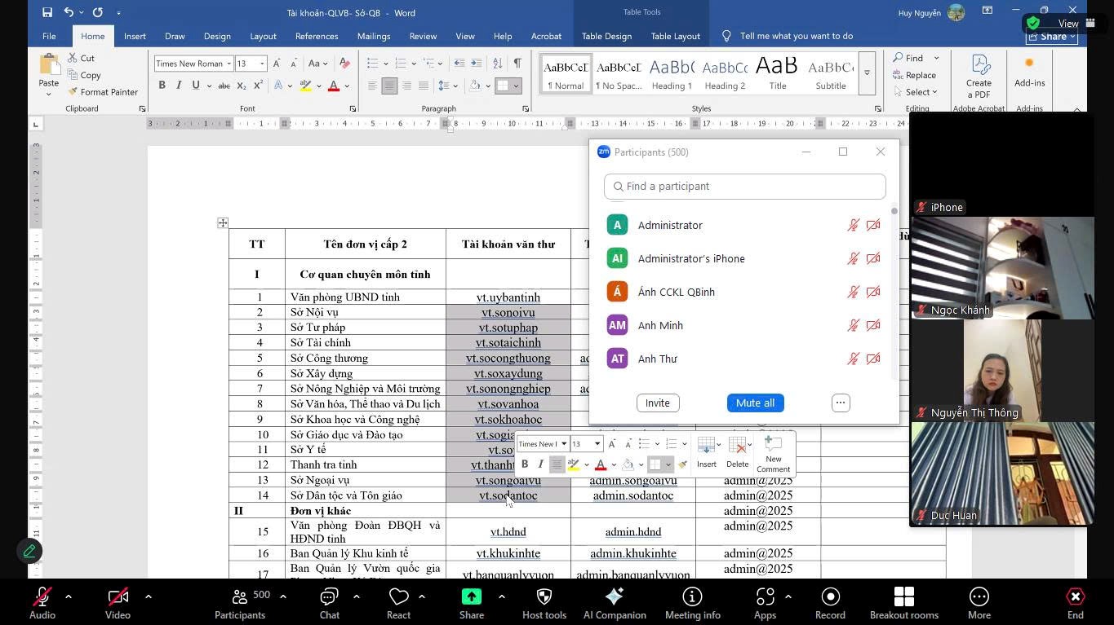Choose the red font color button
This screenshot has height=625, width=1114.
(333, 86)
